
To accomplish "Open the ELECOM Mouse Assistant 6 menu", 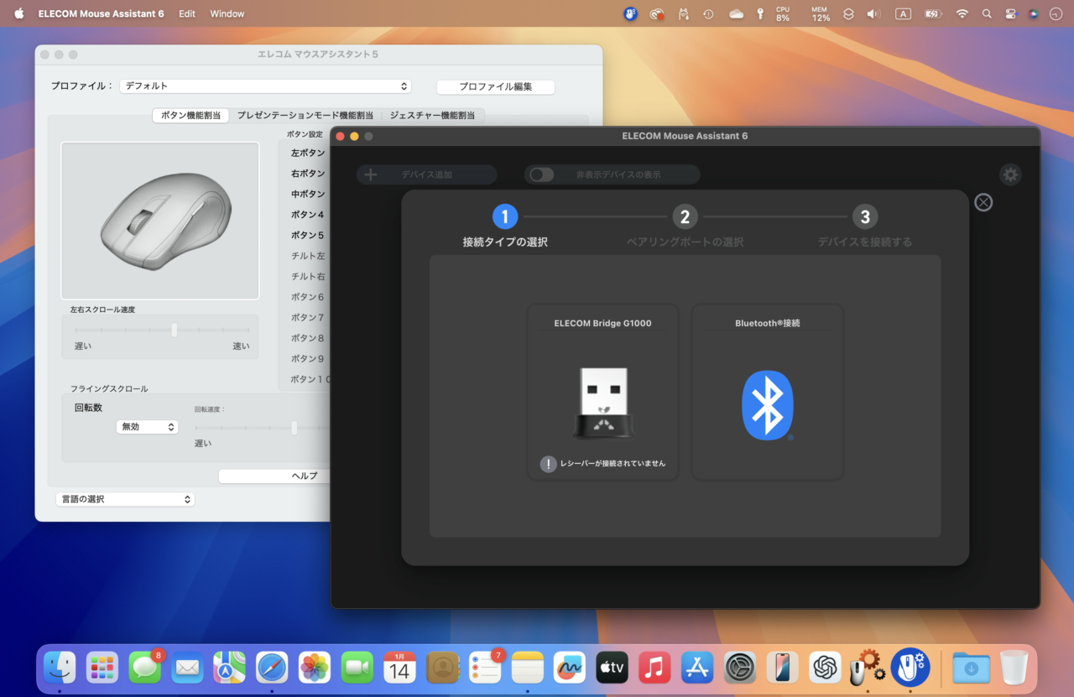I will click(x=102, y=13).
